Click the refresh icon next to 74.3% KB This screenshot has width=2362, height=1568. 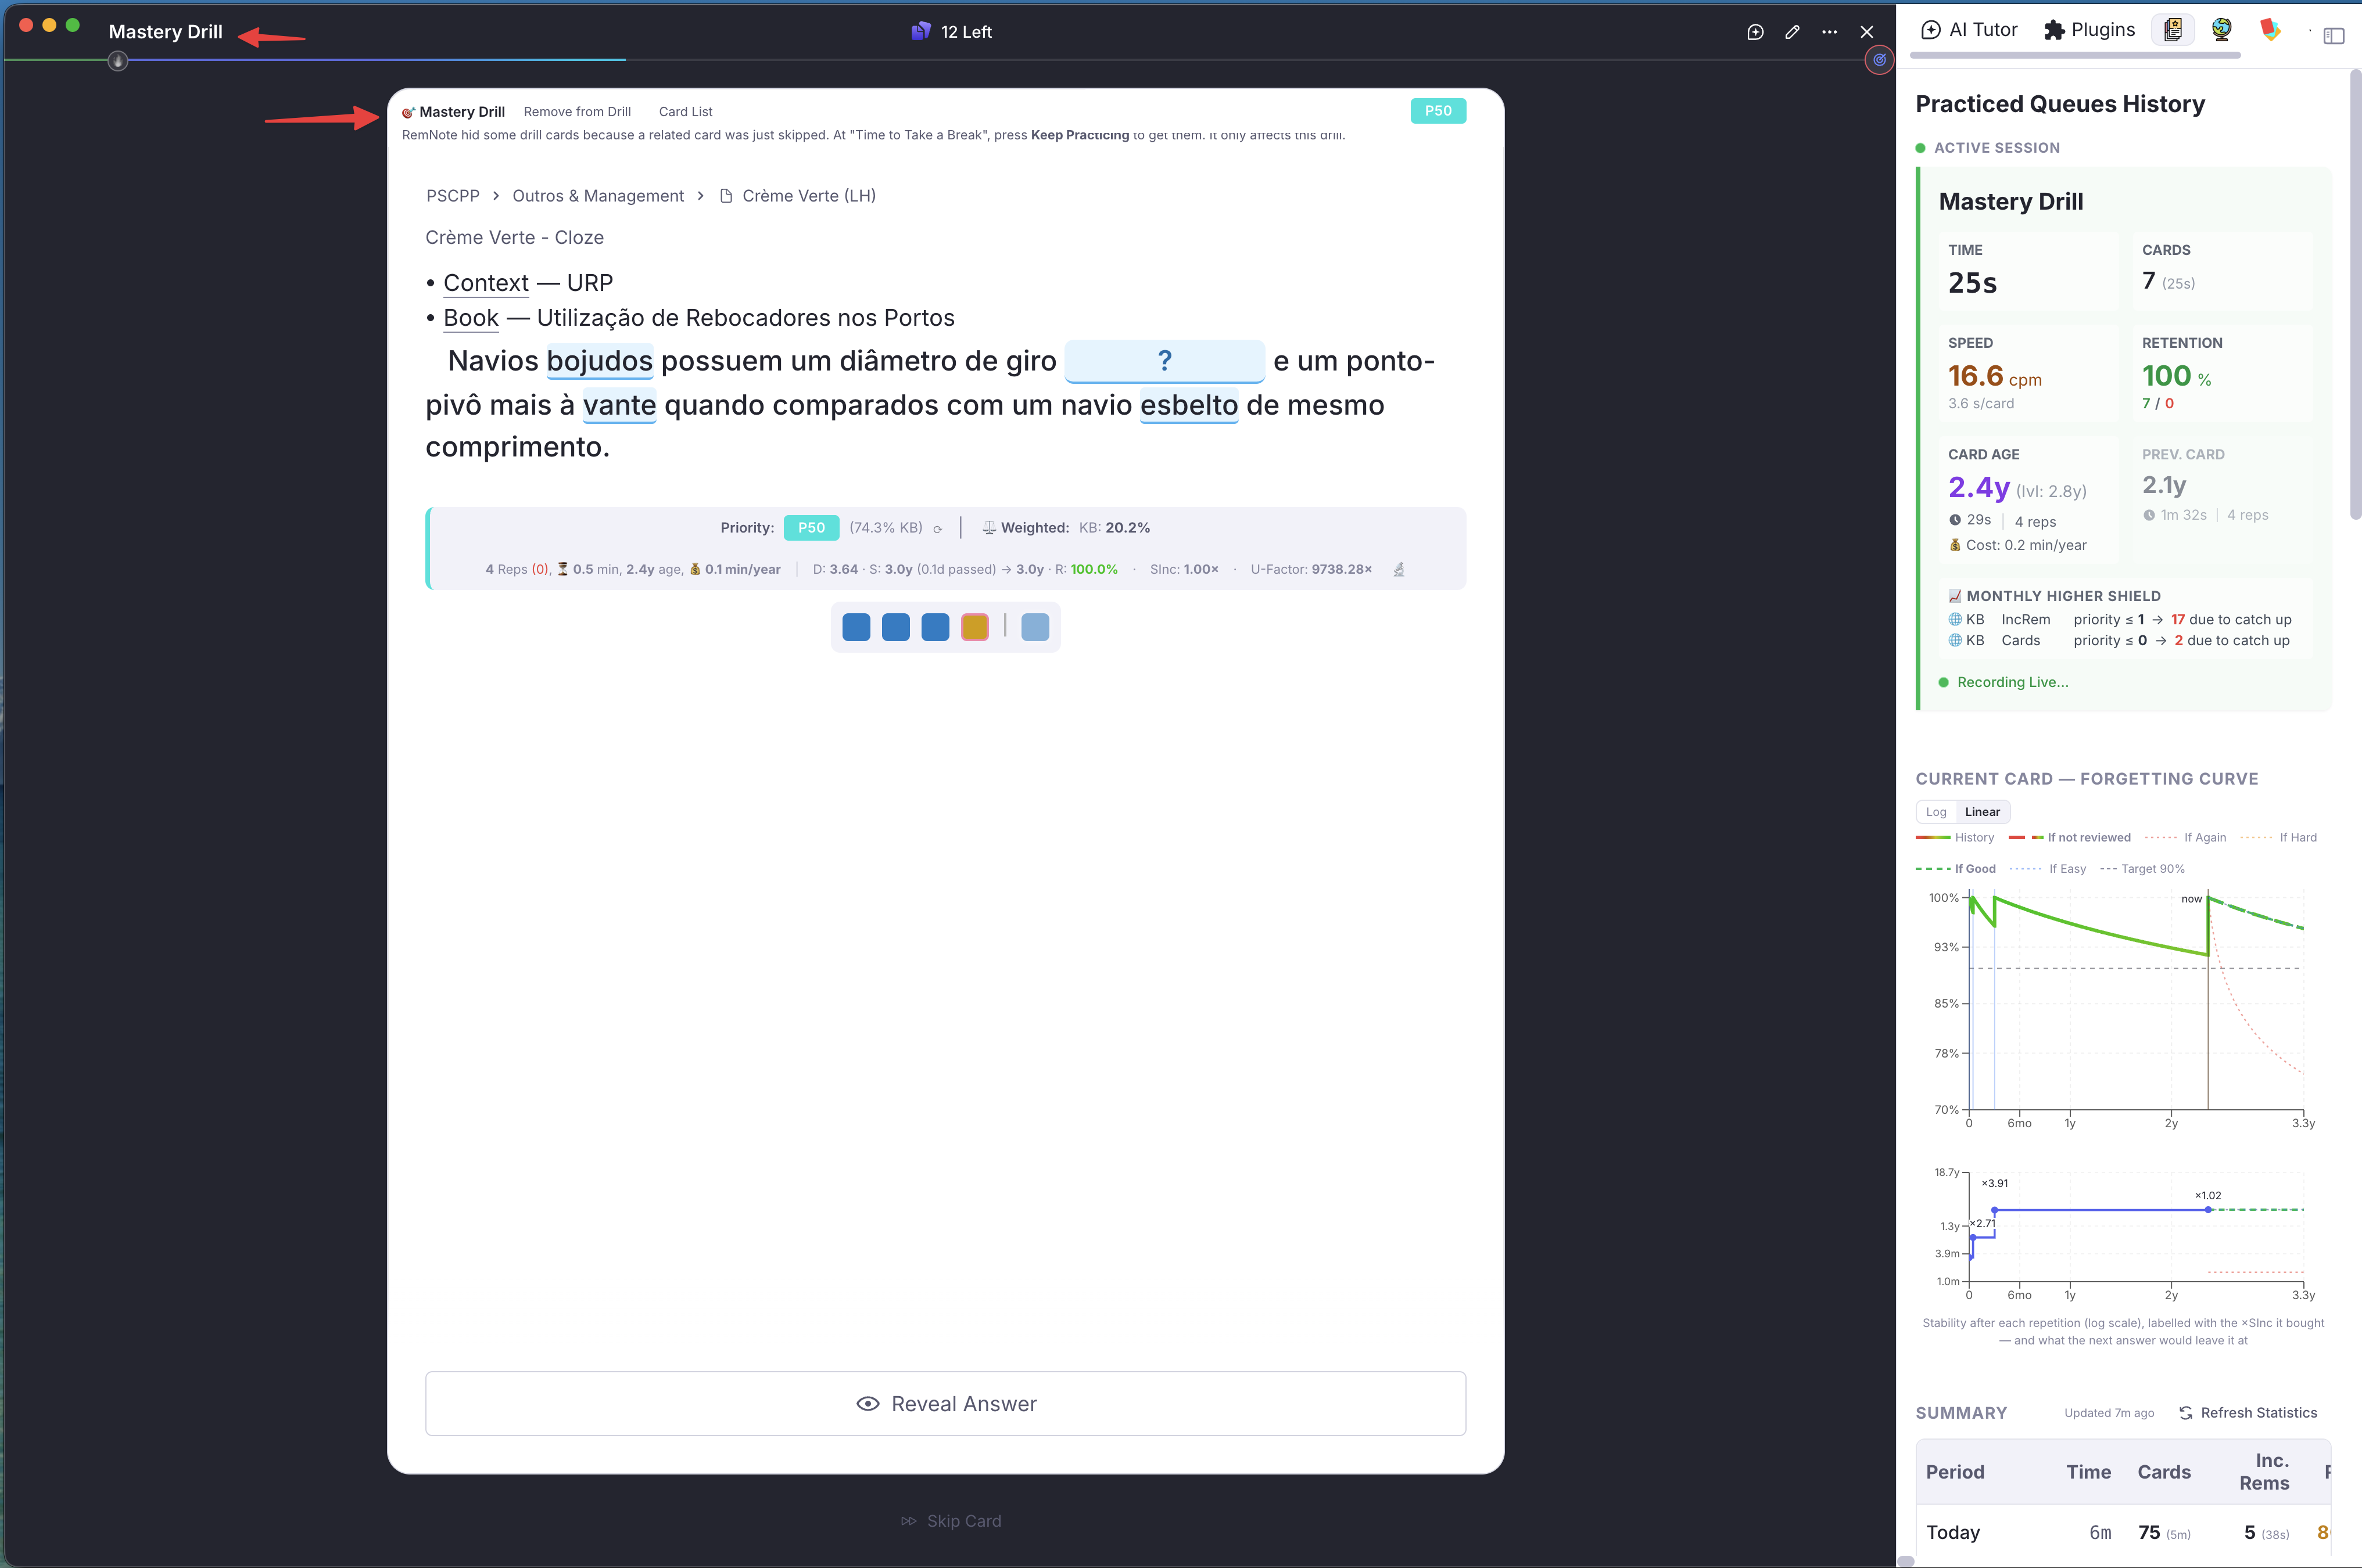pyautogui.click(x=937, y=529)
